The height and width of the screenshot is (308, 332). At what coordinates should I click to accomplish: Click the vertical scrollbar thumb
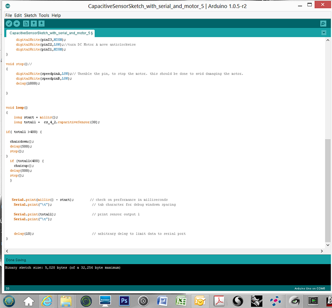tap(328, 190)
